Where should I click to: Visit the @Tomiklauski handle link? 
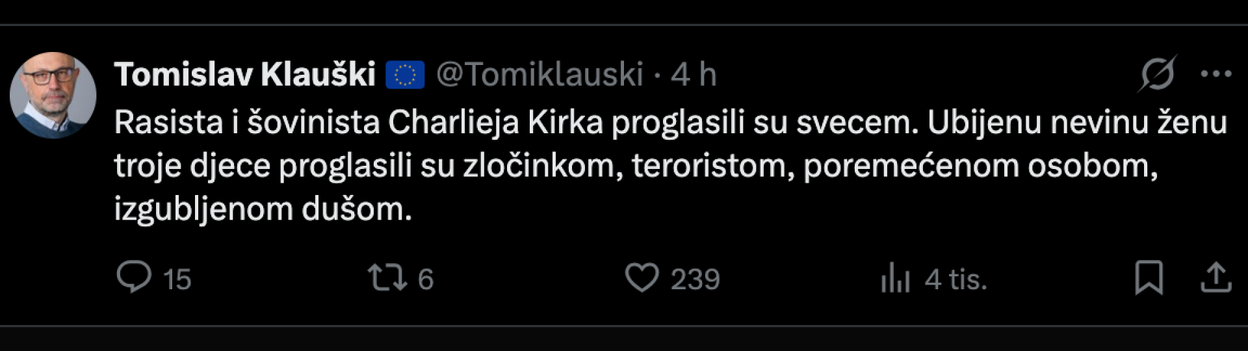539,74
